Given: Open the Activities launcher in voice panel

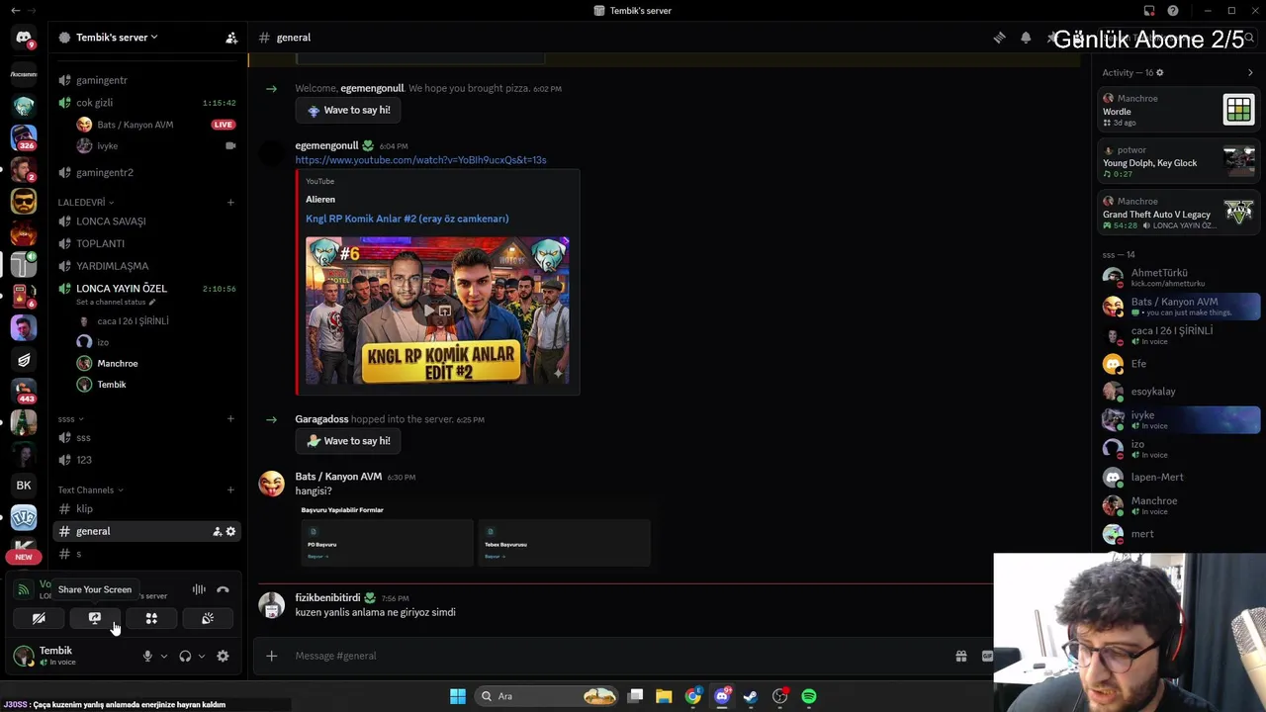Looking at the screenshot, I should pyautogui.click(x=151, y=619).
